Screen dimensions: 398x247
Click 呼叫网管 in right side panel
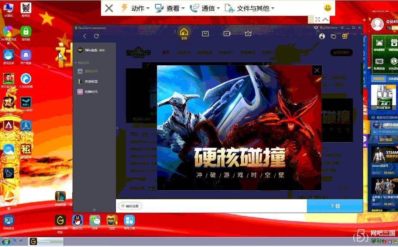coord(379,45)
